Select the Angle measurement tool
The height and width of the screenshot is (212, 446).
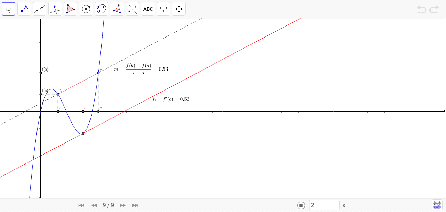pyautogui.click(x=117, y=9)
